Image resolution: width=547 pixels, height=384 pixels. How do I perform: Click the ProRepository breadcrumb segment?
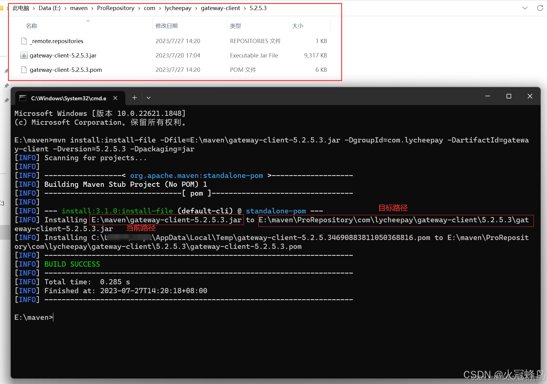coord(116,8)
